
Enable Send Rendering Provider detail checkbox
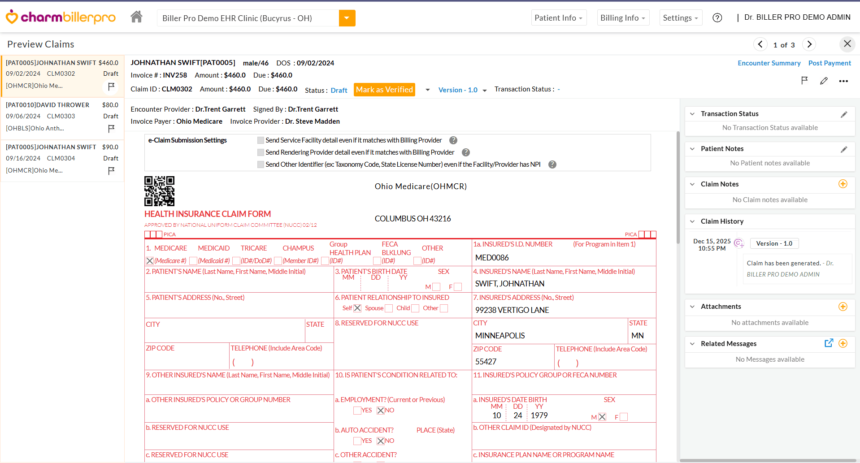261,152
